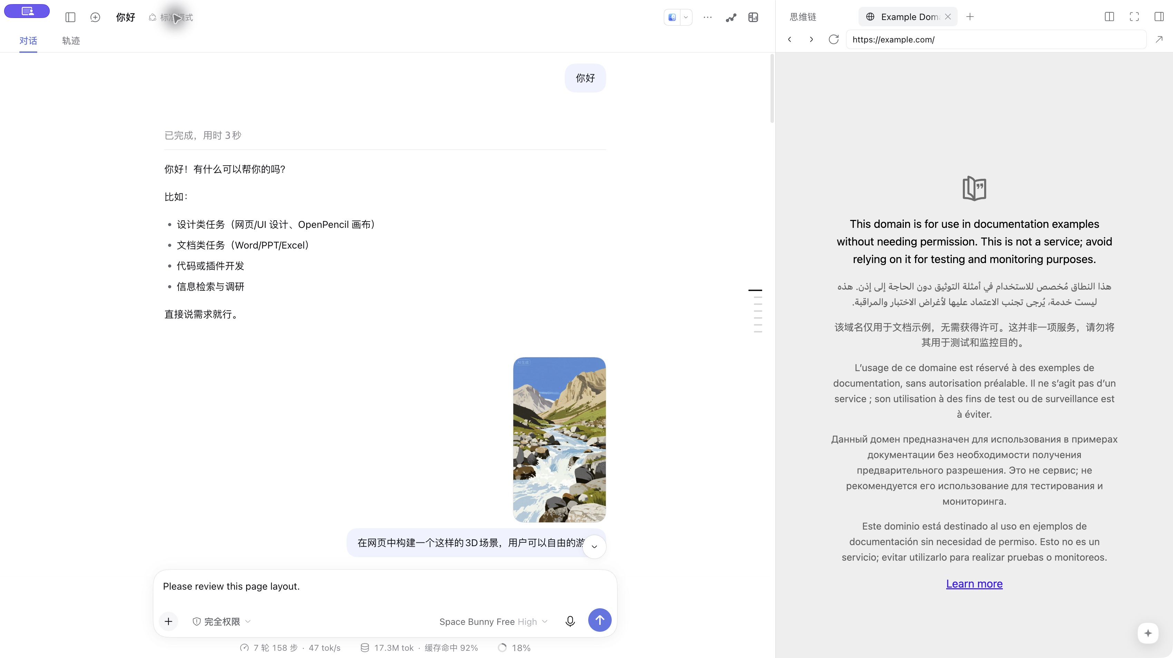Switch to the 对话 tab

pos(28,40)
